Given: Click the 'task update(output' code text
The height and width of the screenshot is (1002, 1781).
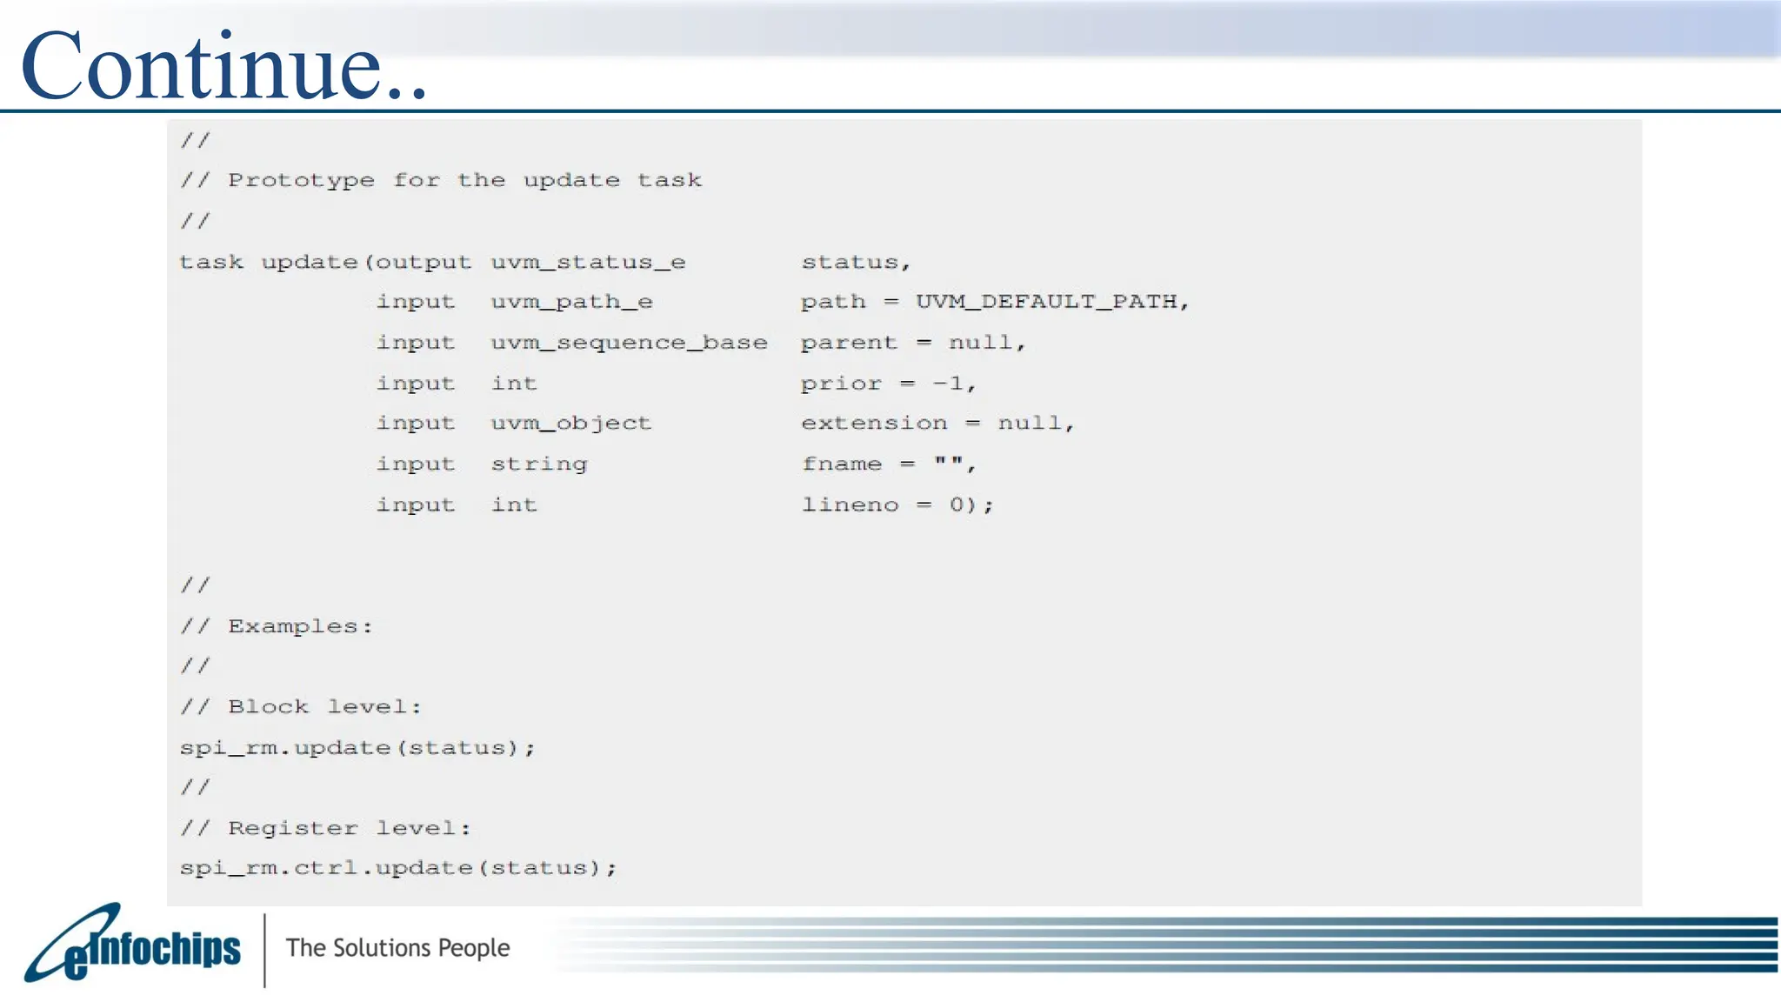Looking at the screenshot, I should pyautogui.click(x=325, y=262).
